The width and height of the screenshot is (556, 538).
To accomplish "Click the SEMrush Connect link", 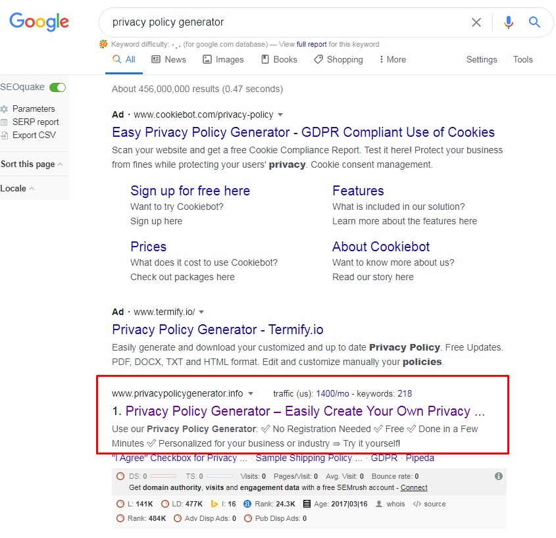I will pos(414,488).
